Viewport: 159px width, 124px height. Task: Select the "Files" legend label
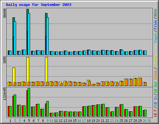point(156,25)
